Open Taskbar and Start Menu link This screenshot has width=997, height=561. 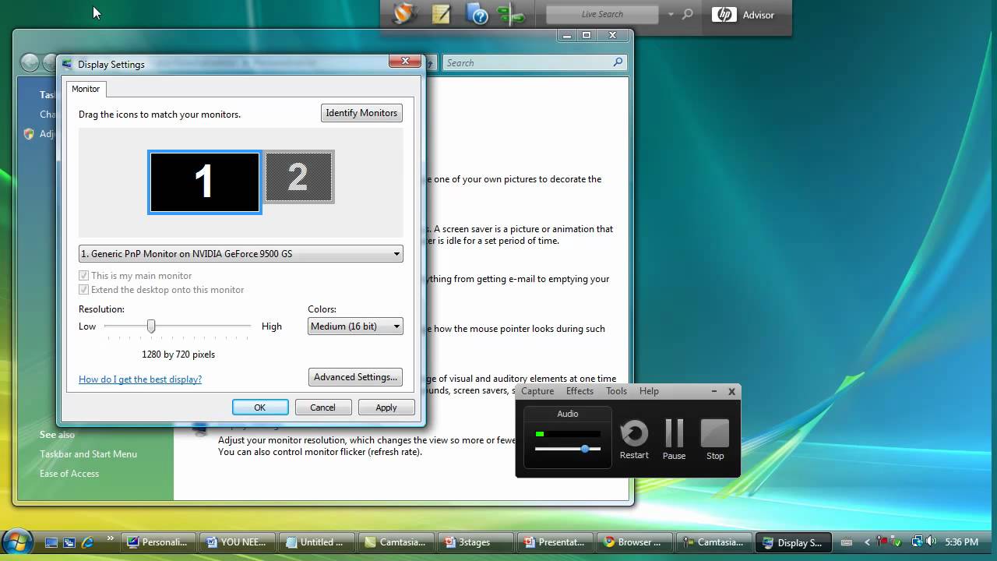88,454
